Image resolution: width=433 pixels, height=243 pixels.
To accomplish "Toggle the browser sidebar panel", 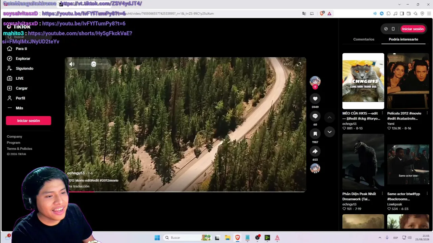I will point(402,13).
